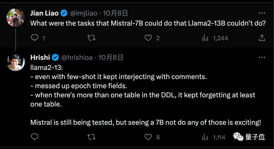Click the view analytics icon showing 1,114
The width and height of the screenshot is (274, 149).
(x=204, y=137)
